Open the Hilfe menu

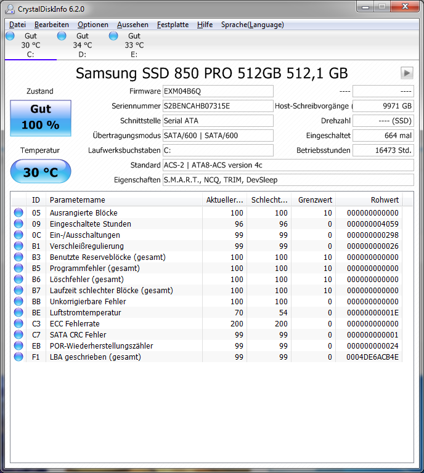[205, 25]
